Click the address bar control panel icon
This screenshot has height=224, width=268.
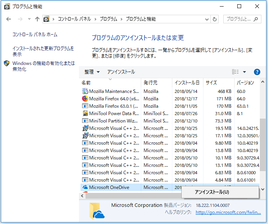coord(47,19)
